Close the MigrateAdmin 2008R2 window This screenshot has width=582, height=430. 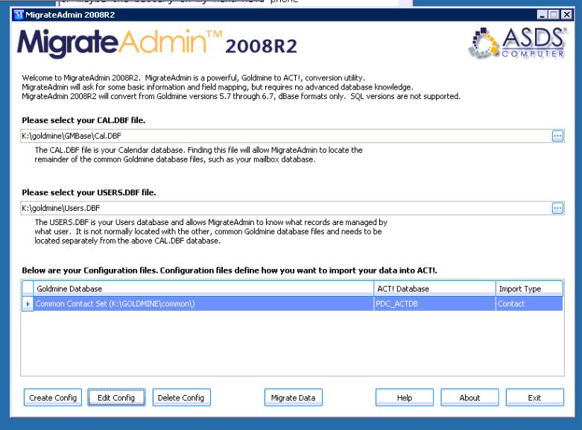[567, 15]
